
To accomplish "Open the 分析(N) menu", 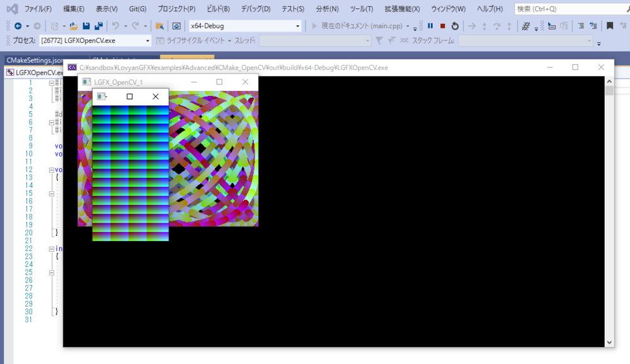I will coord(327,9).
